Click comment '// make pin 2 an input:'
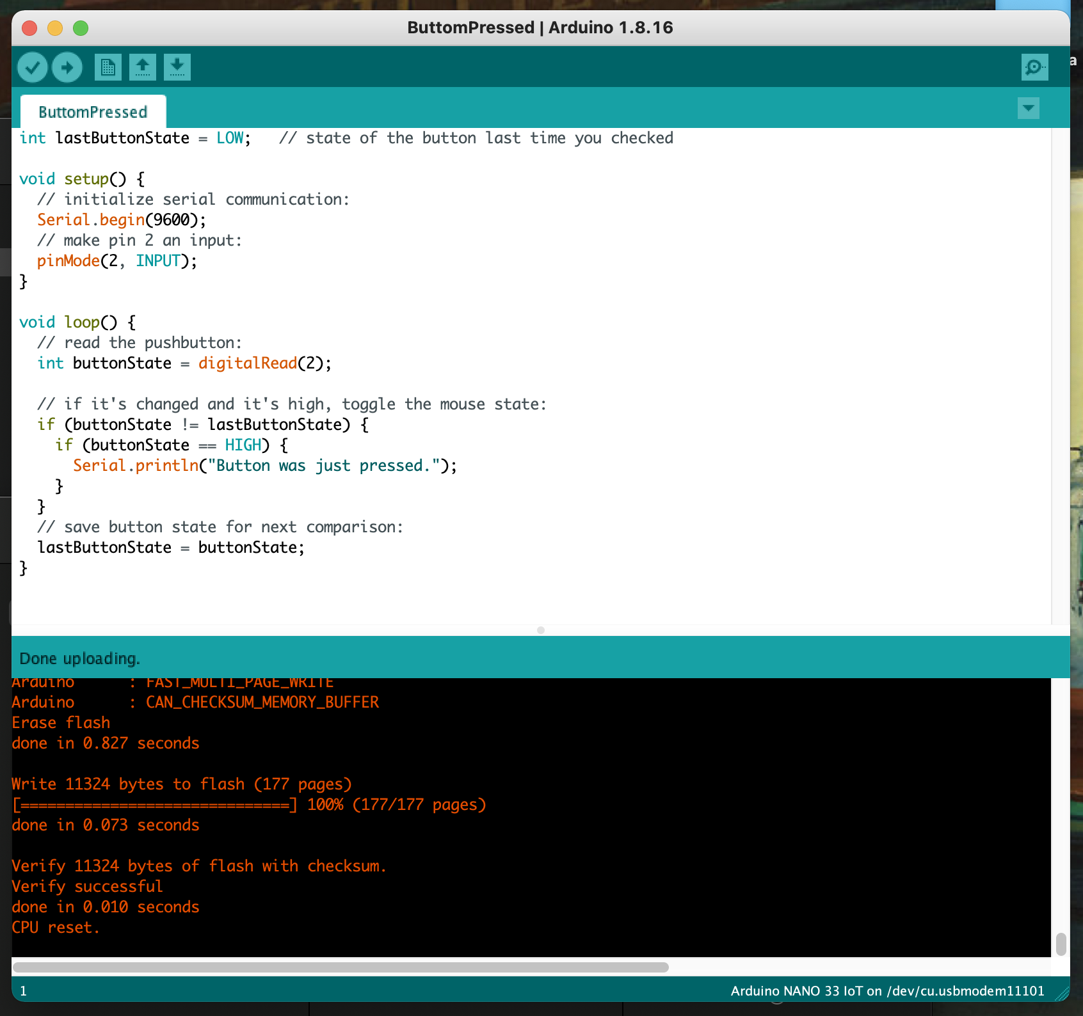The image size is (1083, 1016). coord(140,241)
